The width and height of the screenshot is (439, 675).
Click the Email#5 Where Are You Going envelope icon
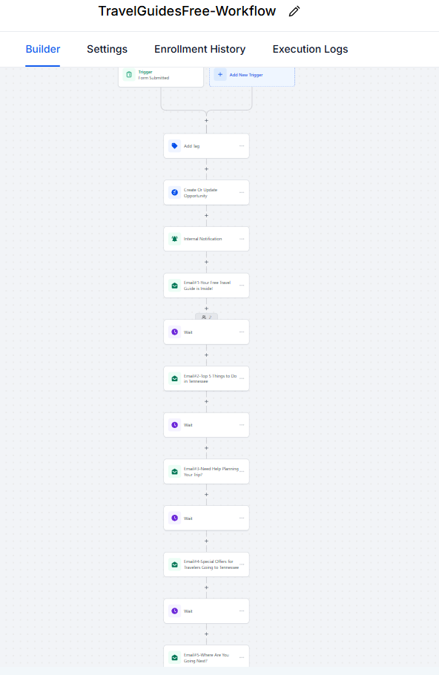coord(175,657)
